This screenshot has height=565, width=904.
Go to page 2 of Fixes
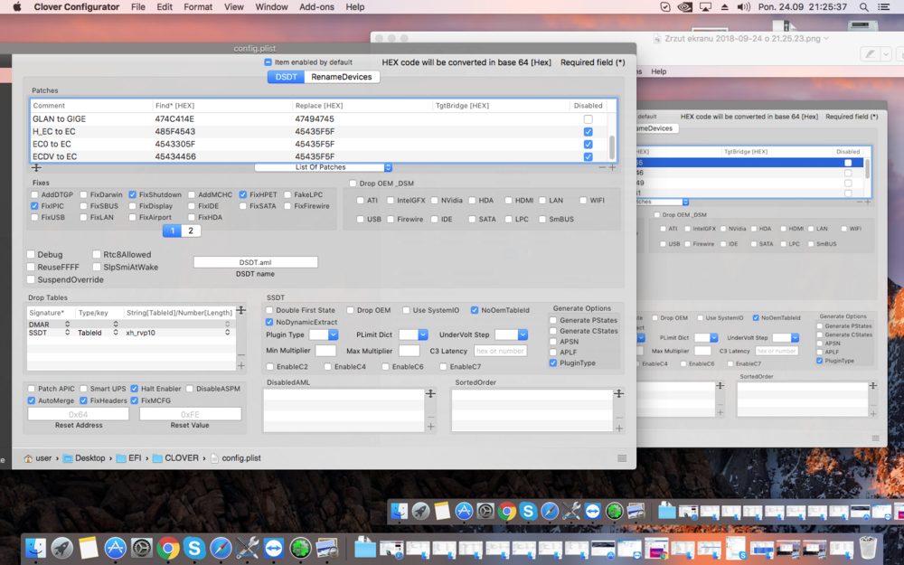[191, 231]
